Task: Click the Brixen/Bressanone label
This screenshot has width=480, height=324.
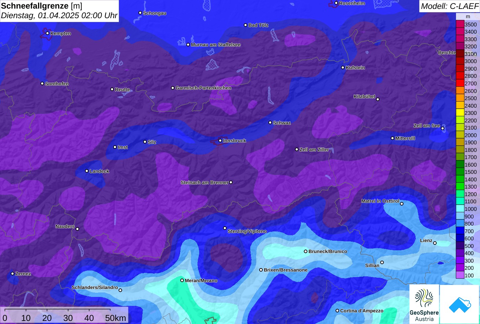Action: (286, 270)
